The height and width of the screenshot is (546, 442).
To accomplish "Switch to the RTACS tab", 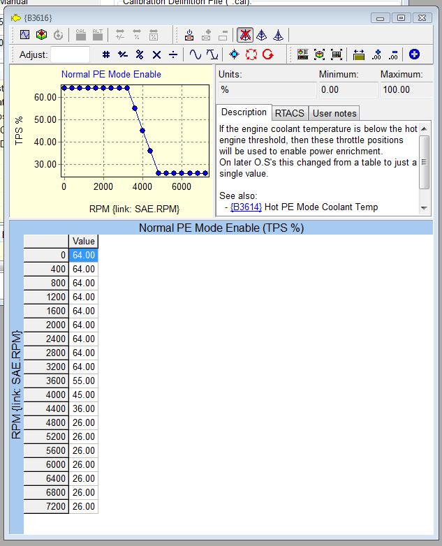I will (290, 113).
